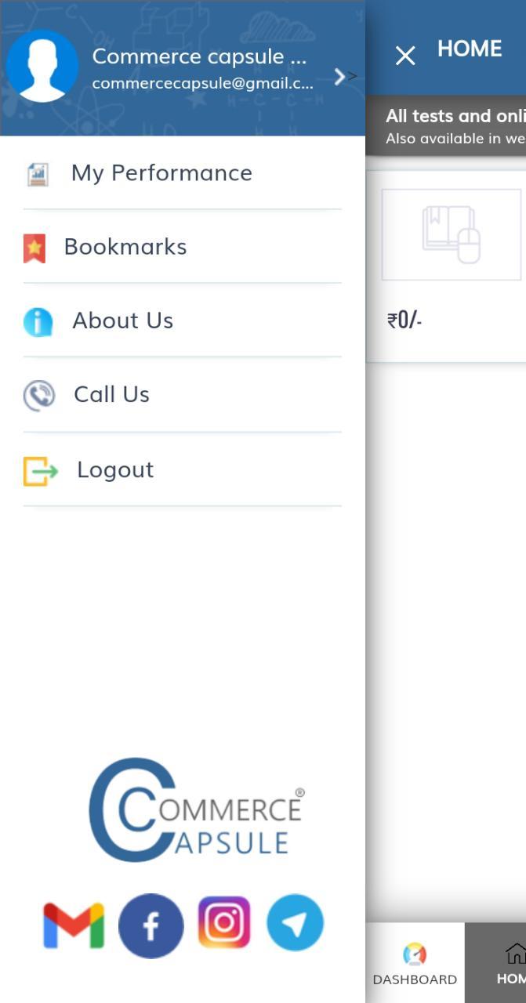Screen dimensions: 526x1003
Task: Click the Call Us phone icon
Action: [39, 396]
